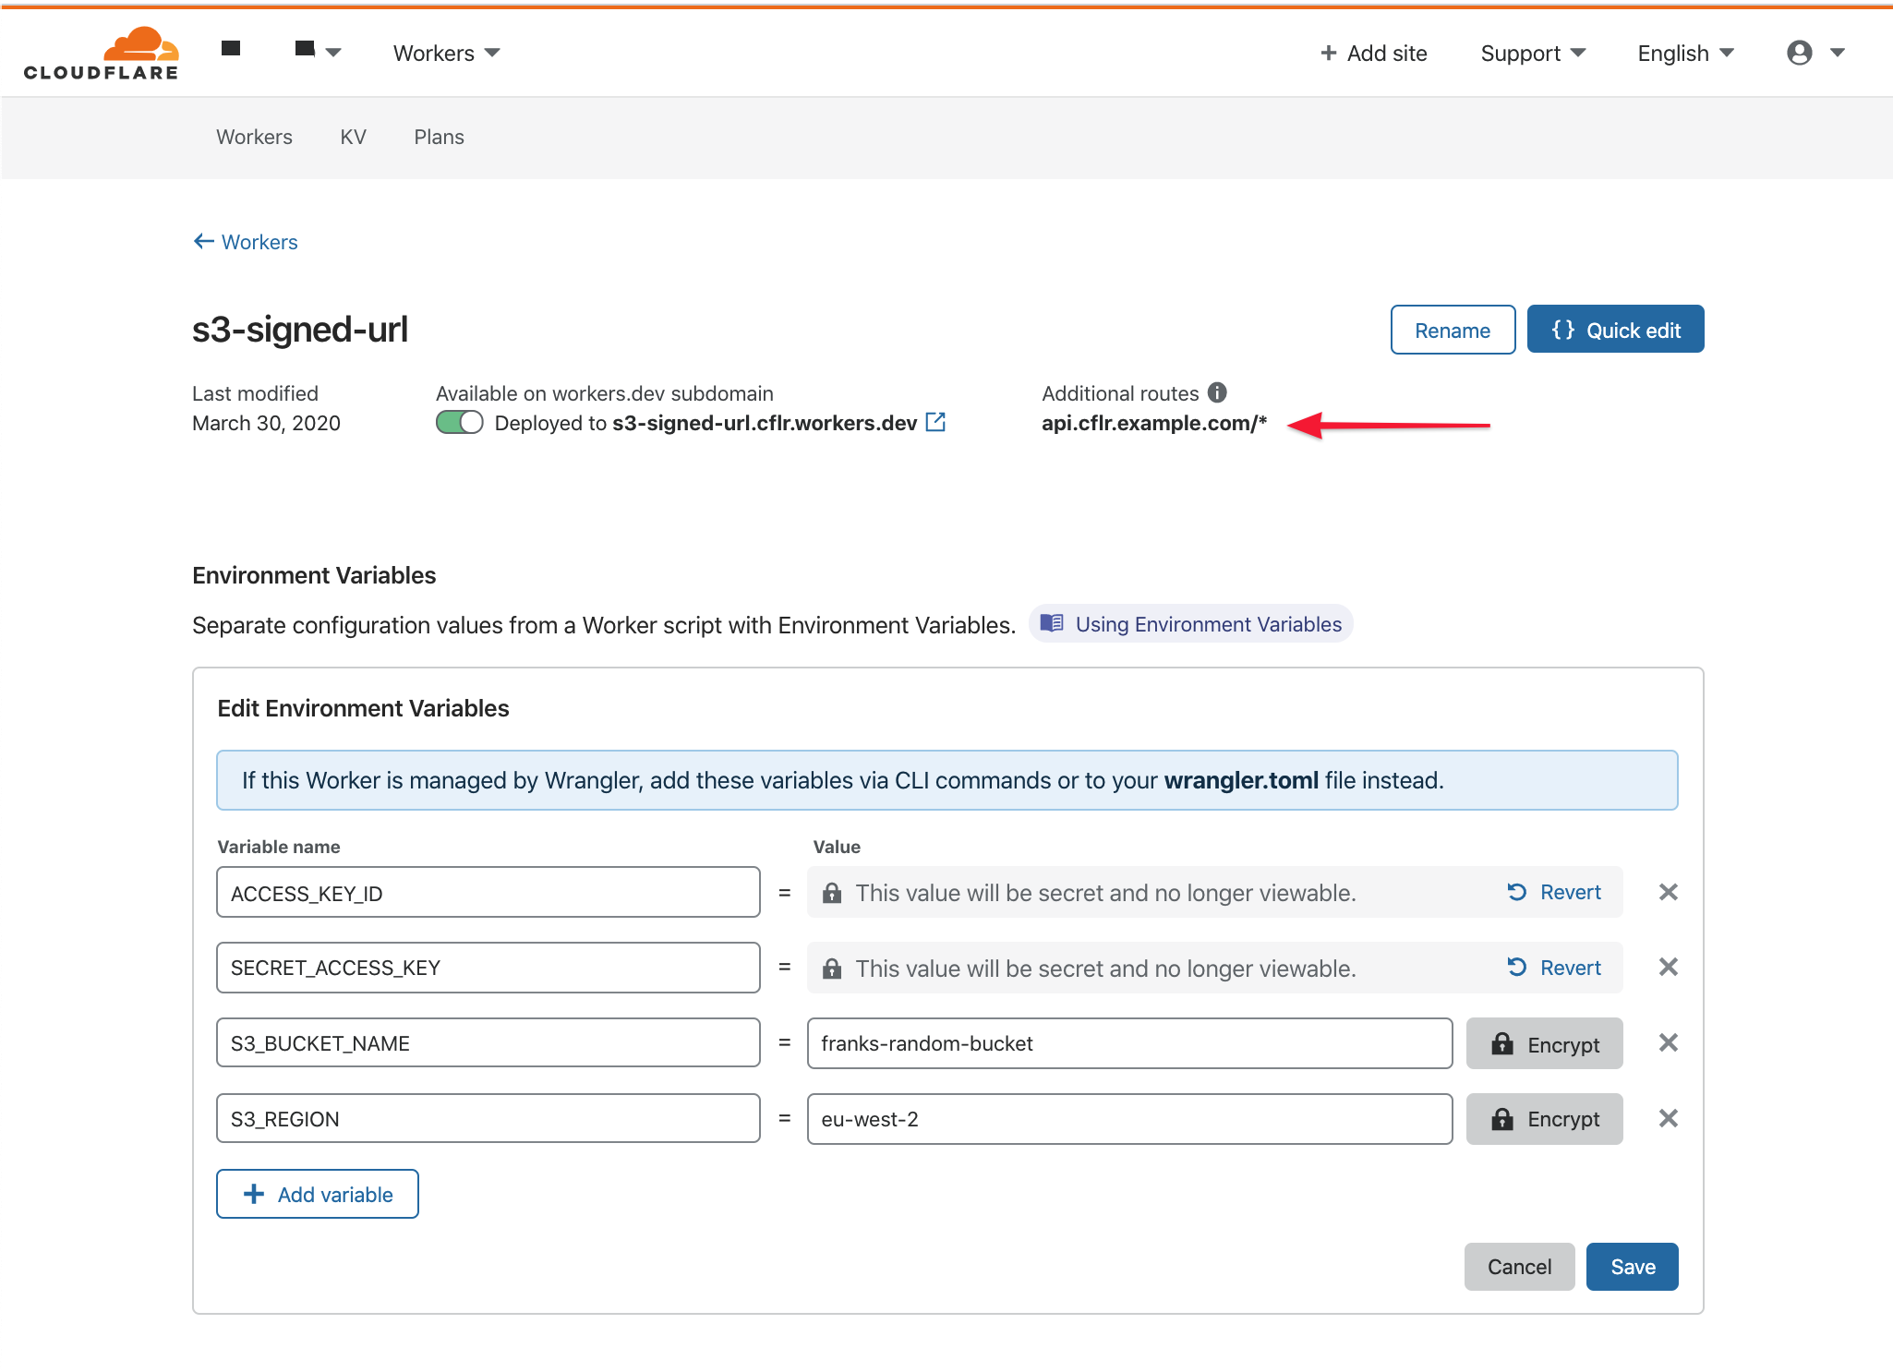Open Using Environment Variables docs
This screenshot has height=1372, width=1893.
(x=1191, y=624)
